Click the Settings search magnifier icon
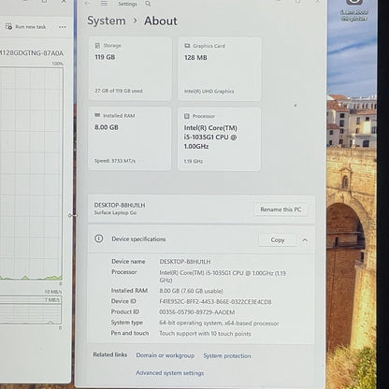This screenshot has width=389, height=389. pyautogui.click(x=148, y=4)
